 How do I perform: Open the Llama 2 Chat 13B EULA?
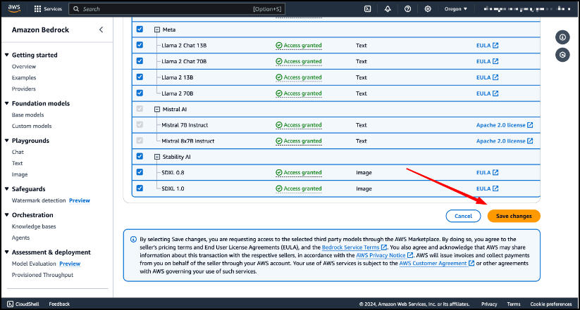tap(487, 46)
